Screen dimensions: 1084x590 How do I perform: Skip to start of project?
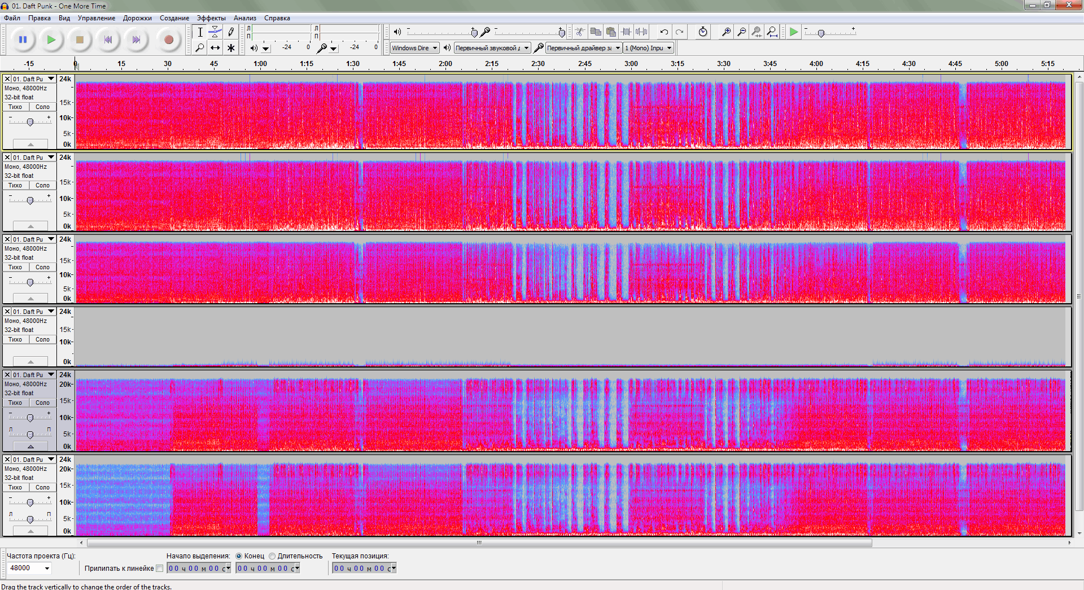tap(108, 40)
